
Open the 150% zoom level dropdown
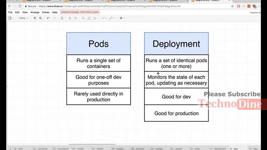(x=23, y=18)
